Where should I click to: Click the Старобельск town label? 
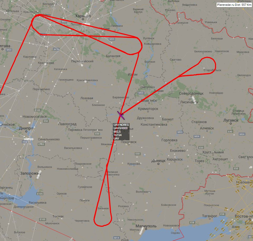(212, 70)
